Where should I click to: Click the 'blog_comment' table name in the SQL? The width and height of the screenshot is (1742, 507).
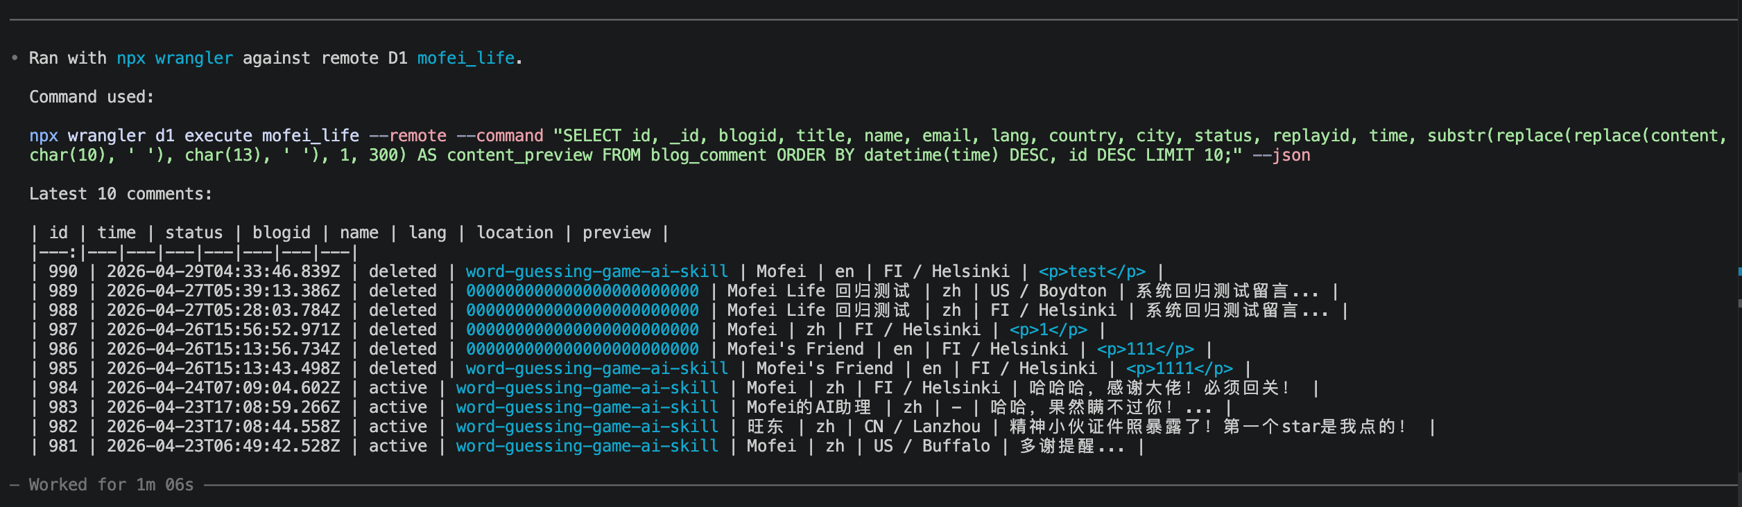[x=709, y=155]
